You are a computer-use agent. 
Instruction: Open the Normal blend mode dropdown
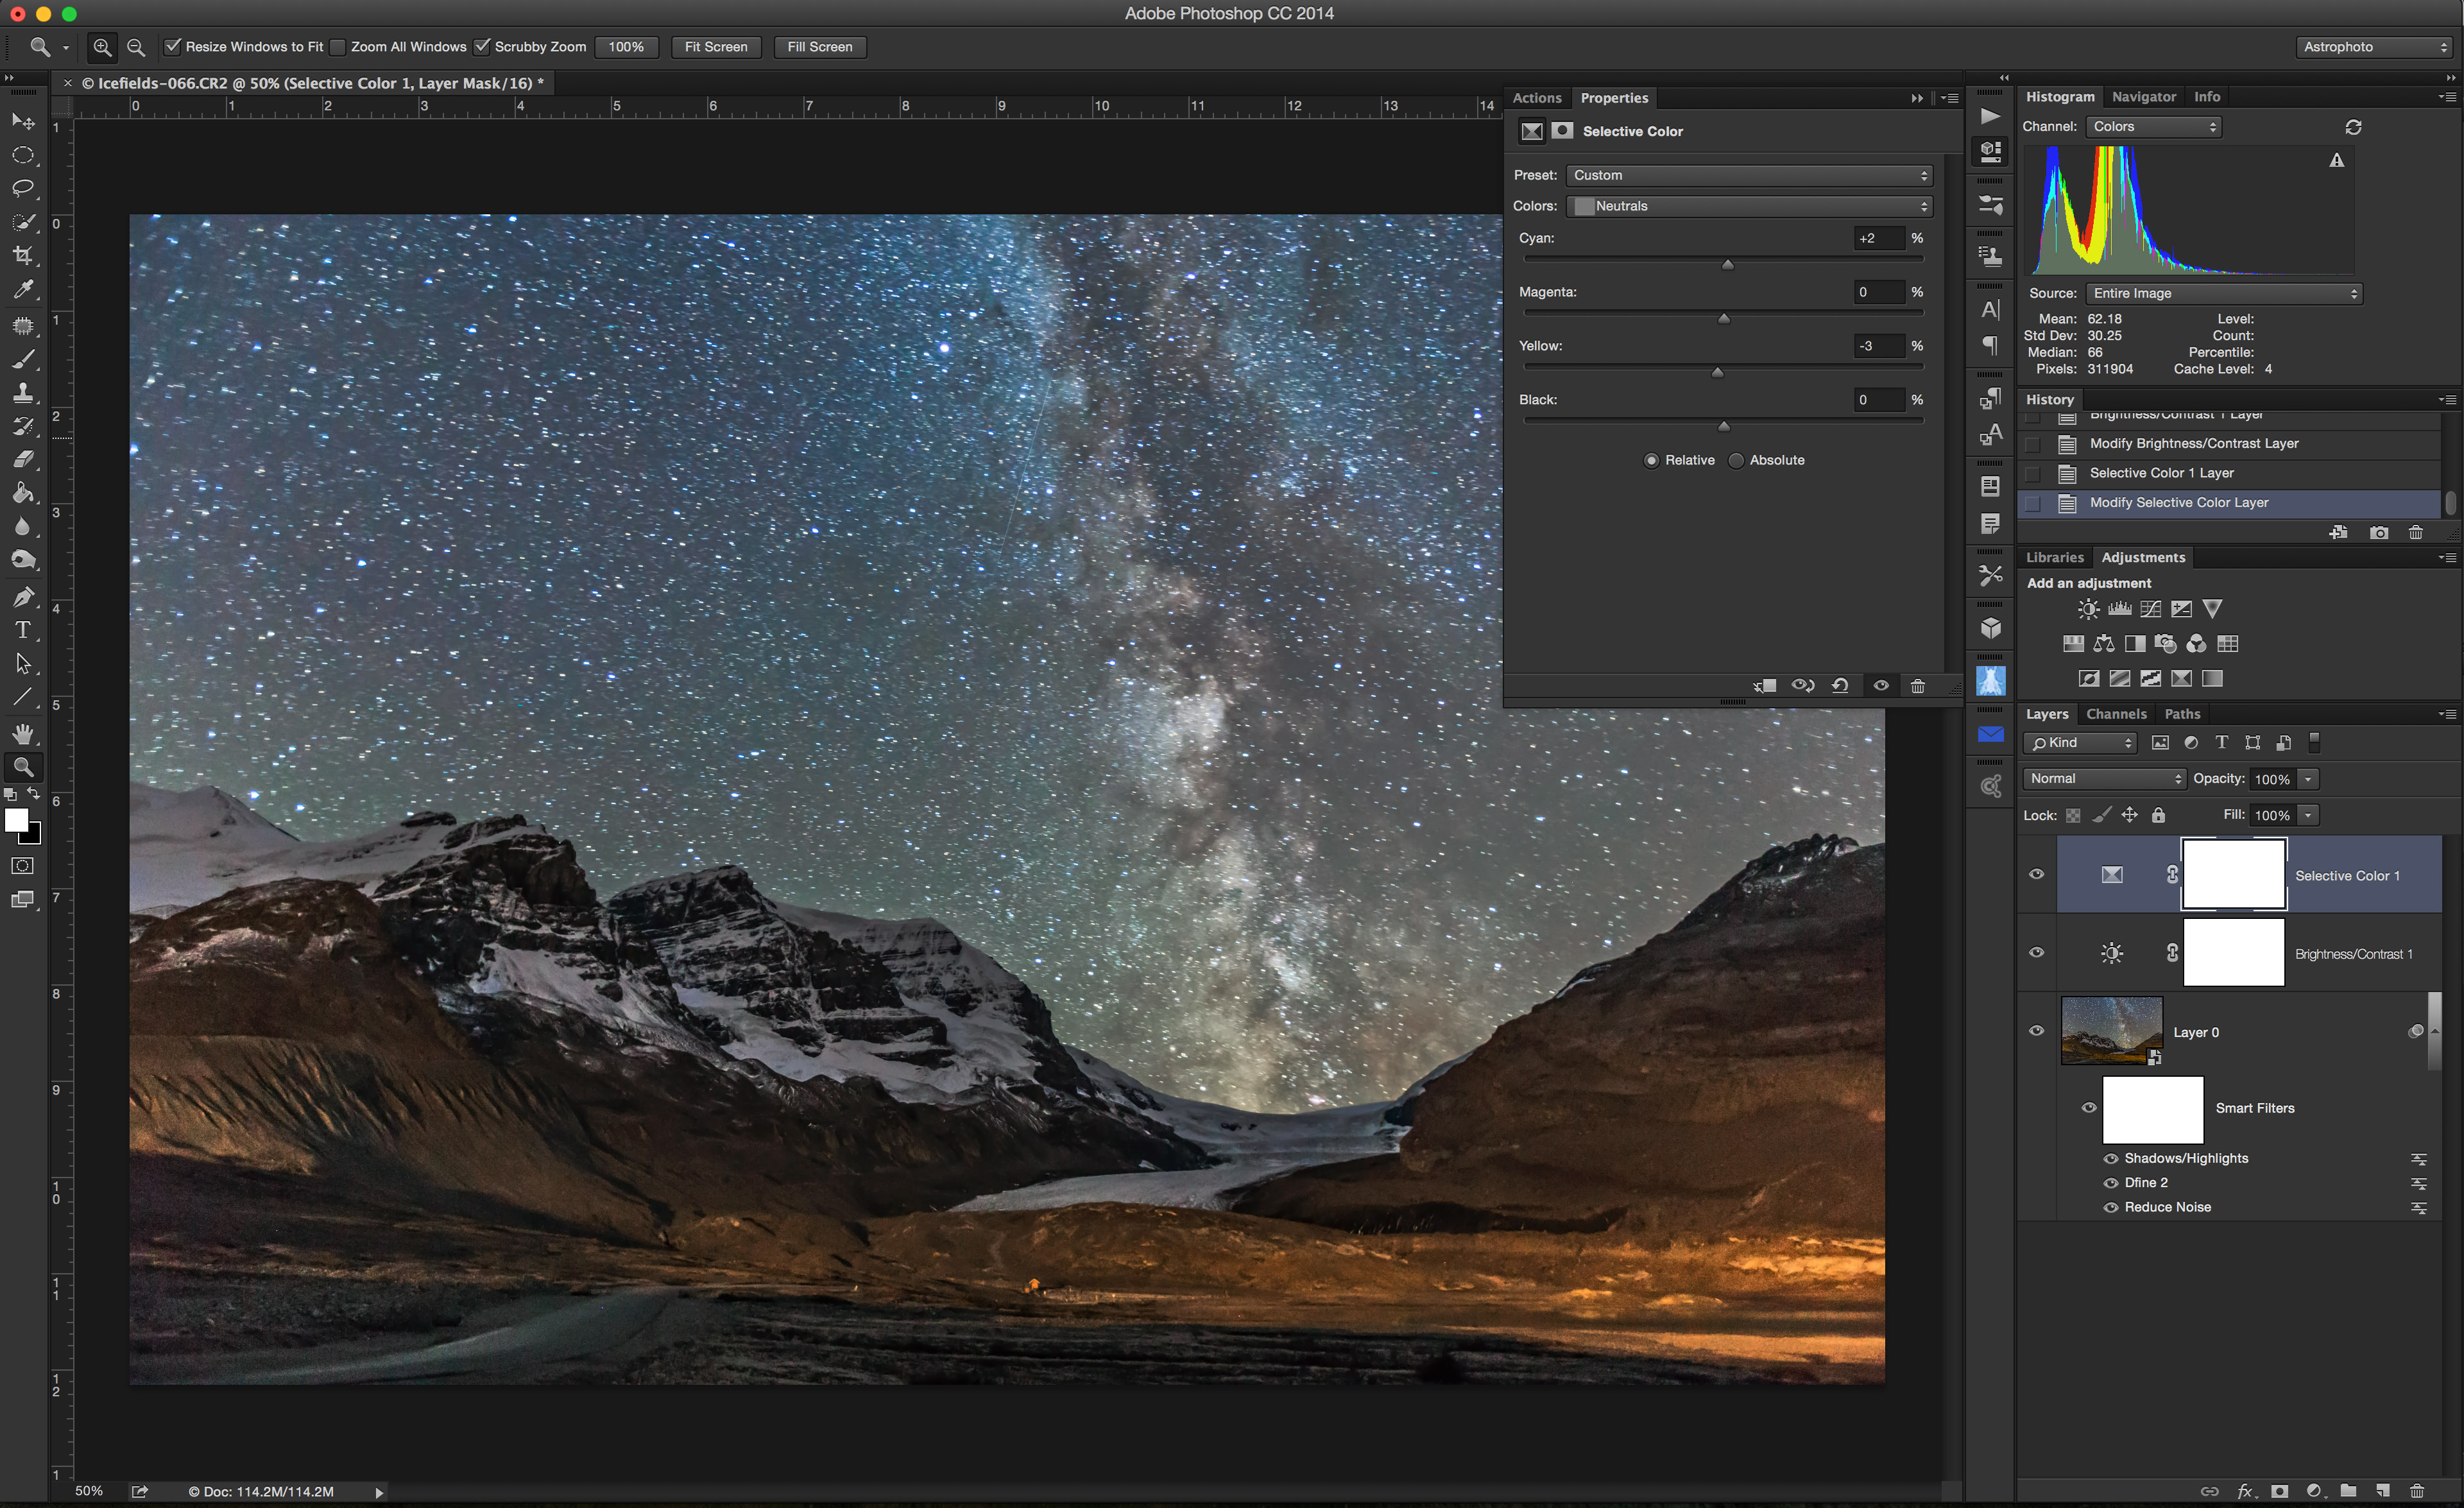click(2104, 779)
